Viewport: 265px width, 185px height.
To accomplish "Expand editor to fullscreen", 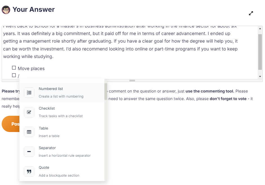I will (251, 13).
